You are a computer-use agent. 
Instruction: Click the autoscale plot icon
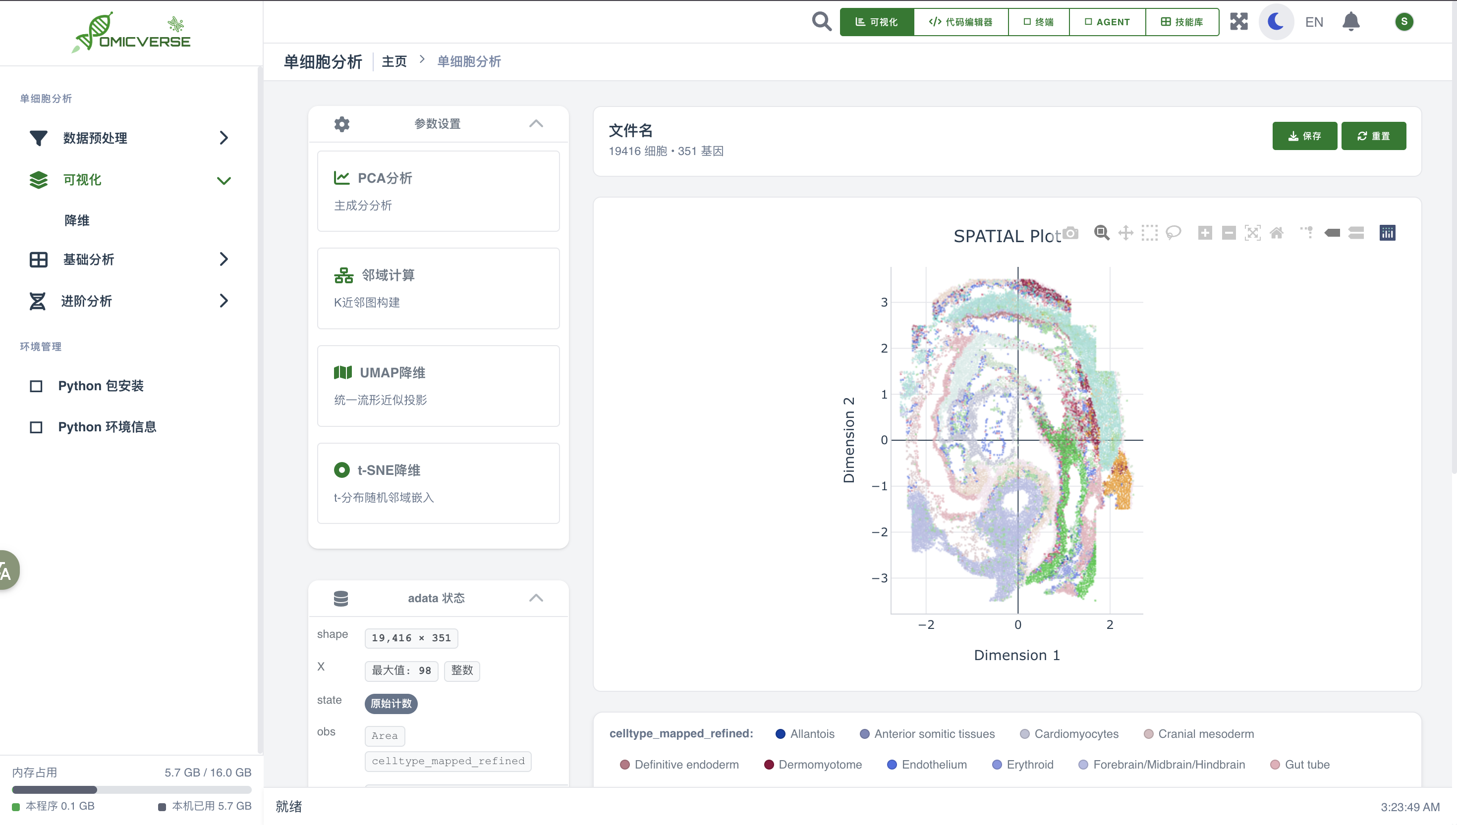[x=1252, y=233]
